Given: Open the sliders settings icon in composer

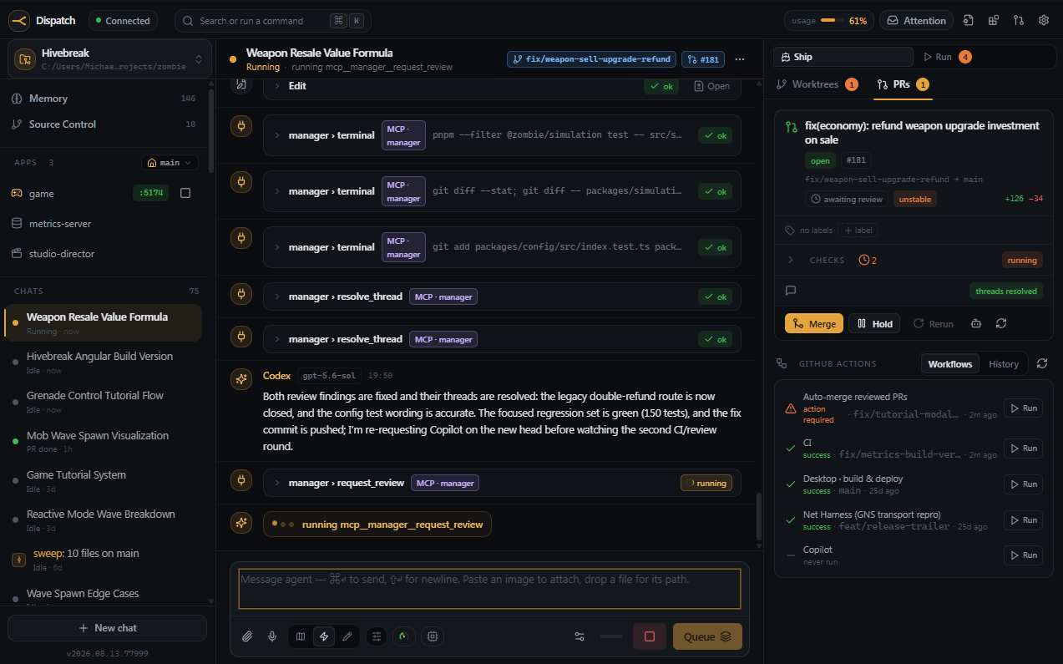Looking at the screenshot, I should (377, 636).
